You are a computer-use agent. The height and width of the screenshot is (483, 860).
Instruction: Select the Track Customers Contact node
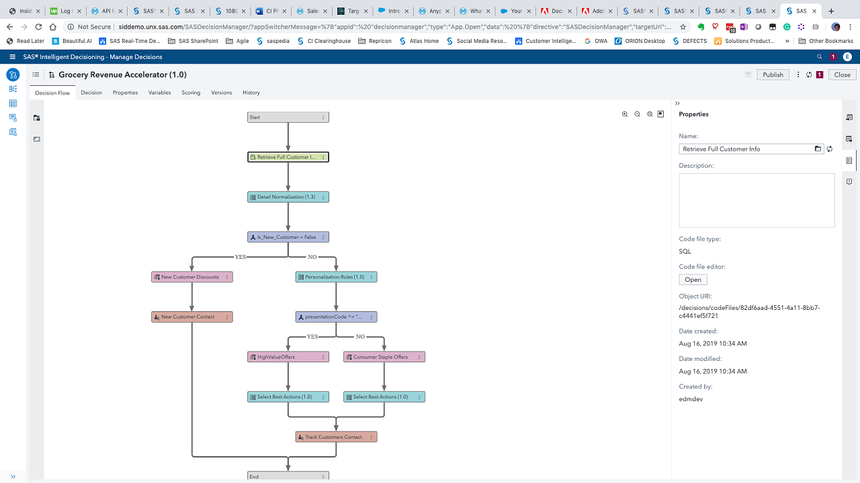(x=336, y=437)
